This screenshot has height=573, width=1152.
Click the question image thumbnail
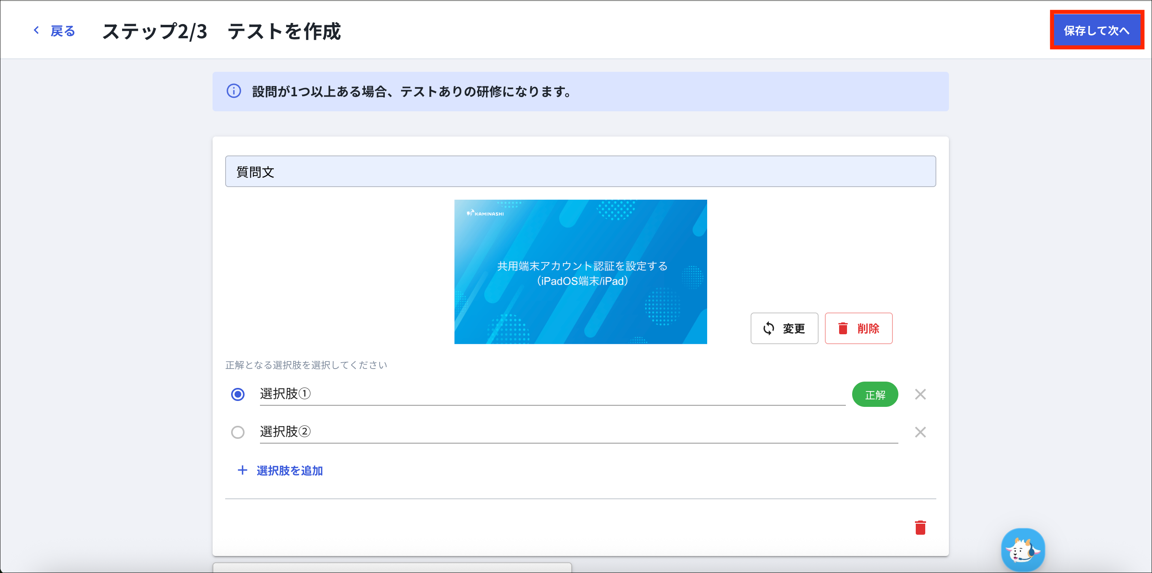[x=580, y=272]
